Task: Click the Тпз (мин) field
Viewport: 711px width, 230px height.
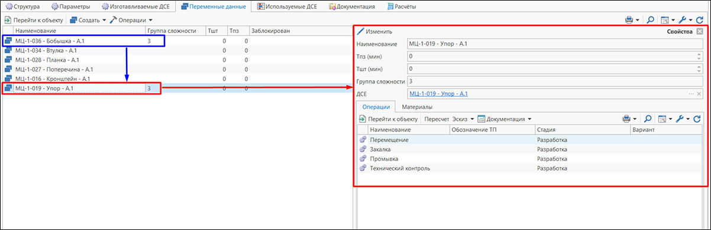Action: tap(551, 57)
